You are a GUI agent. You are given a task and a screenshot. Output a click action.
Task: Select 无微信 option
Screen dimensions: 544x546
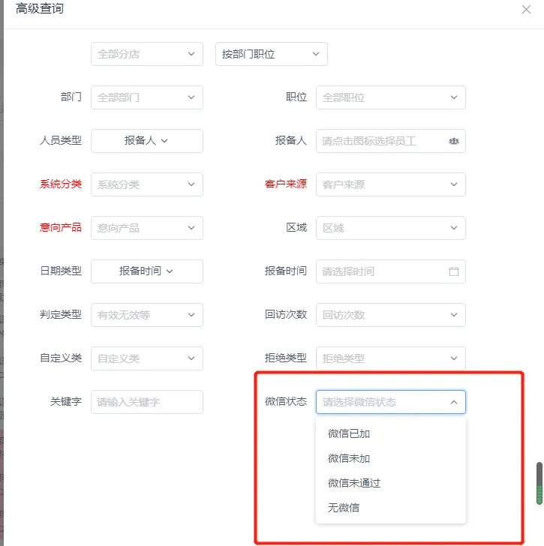coord(344,508)
